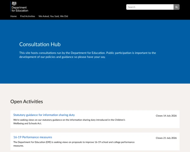The height and width of the screenshot is (152, 190).
Task: Click empty space in the Statutory guidance card
Action: click(151, 123)
